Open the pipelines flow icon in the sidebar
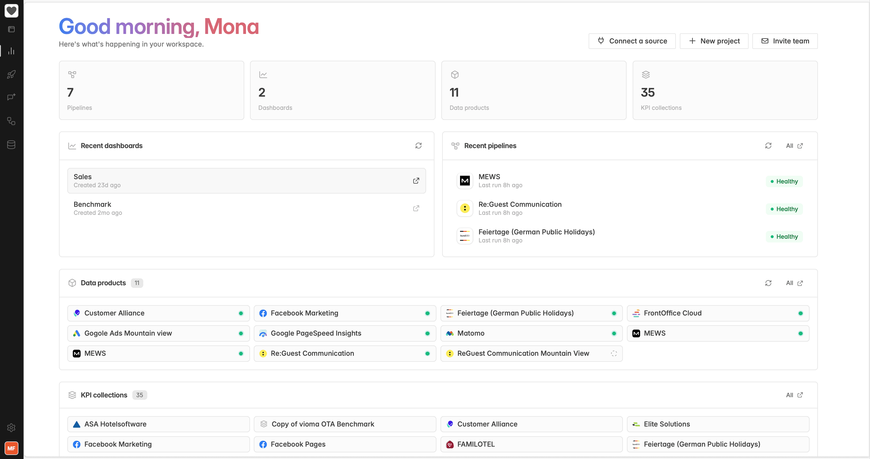 point(12,121)
